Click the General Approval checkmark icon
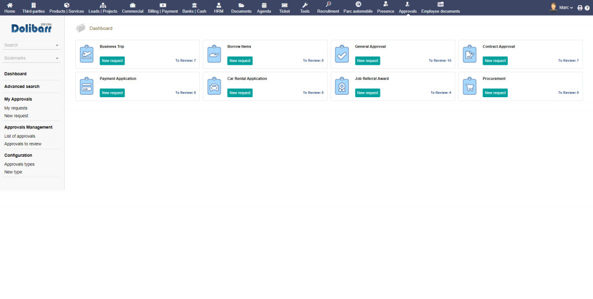 (342, 54)
